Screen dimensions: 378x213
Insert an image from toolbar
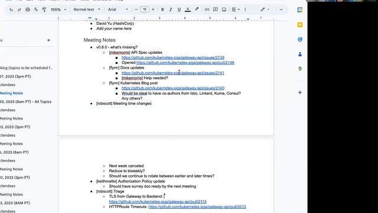tap(224, 9)
